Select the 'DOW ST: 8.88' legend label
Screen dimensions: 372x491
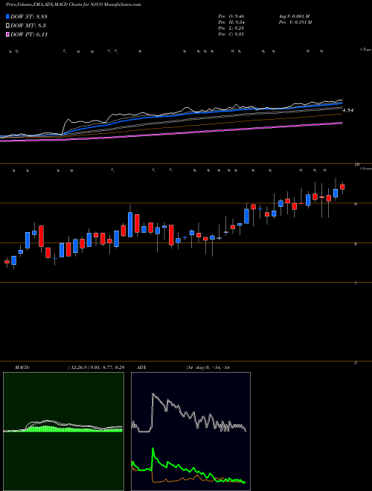pyautogui.click(x=29, y=17)
